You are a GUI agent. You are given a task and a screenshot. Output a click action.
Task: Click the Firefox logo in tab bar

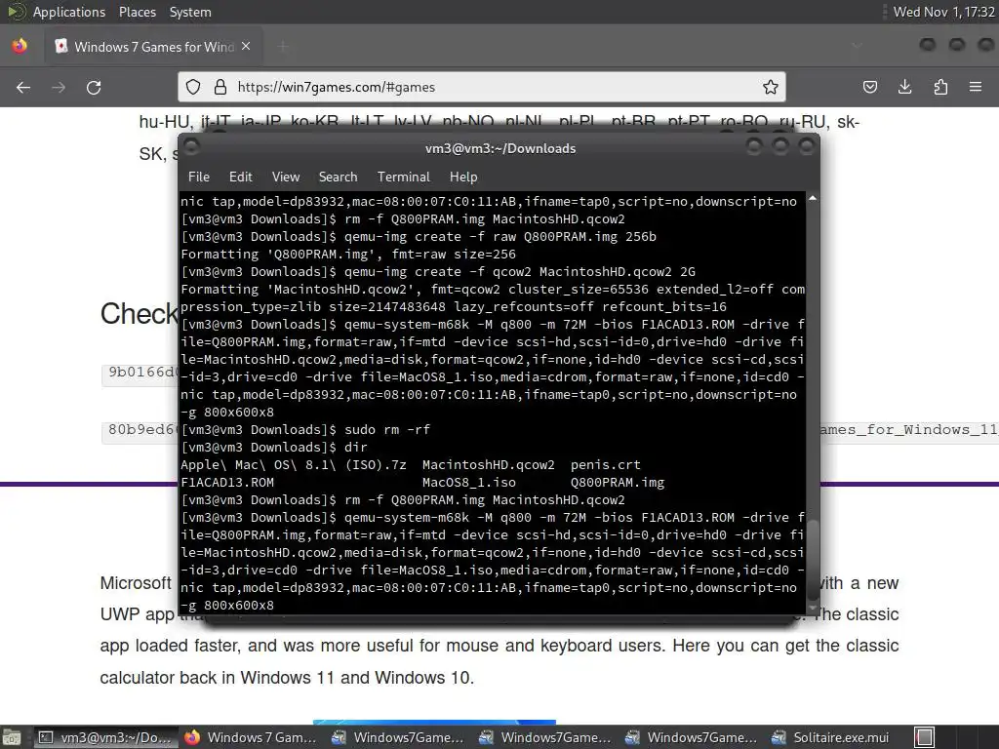[20, 47]
